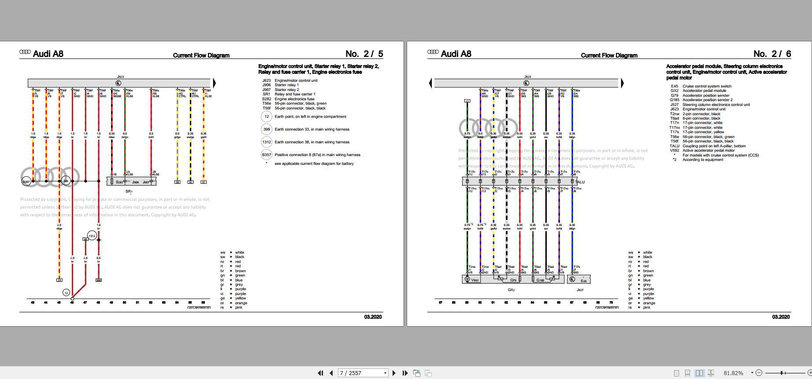Image resolution: width=812 pixels, height=379 pixels.
Task: Click the 'No. 2 / 6' page number text
Action: (772, 54)
